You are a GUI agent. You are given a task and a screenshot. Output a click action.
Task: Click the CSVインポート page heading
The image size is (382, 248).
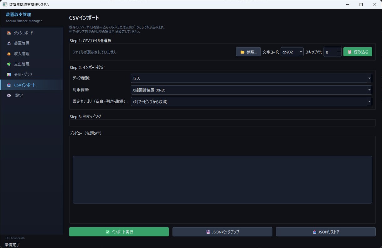point(84,18)
